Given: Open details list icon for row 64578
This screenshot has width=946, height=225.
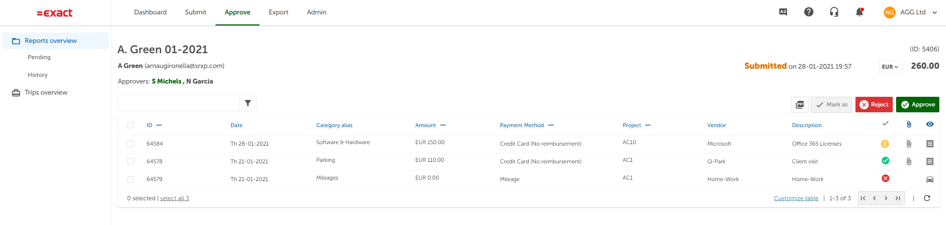Looking at the screenshot, I should [x=930, y=161].
